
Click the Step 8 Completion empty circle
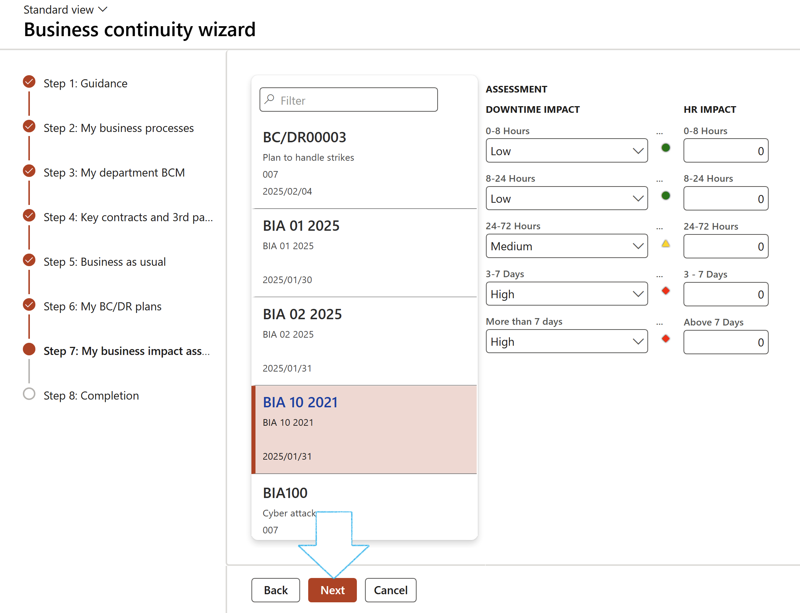pyautogui.click(x=29, y=394)
